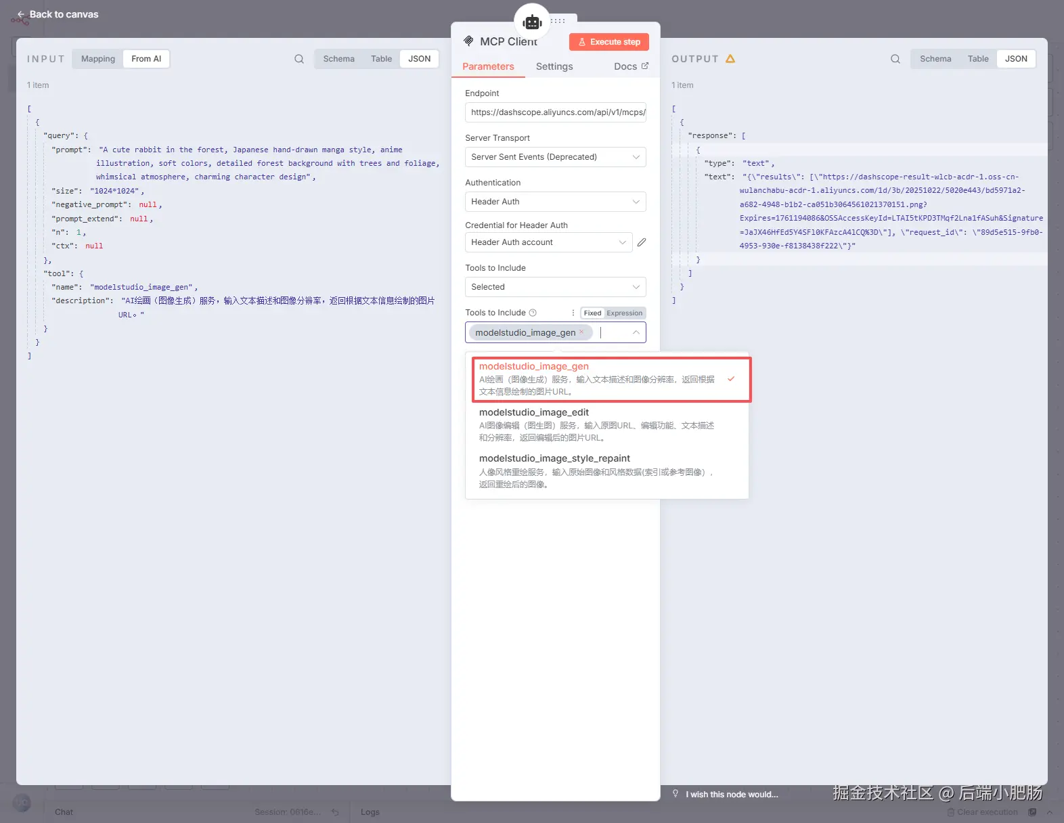Open 'I wish this node would...' feedback

click(732, 795)
